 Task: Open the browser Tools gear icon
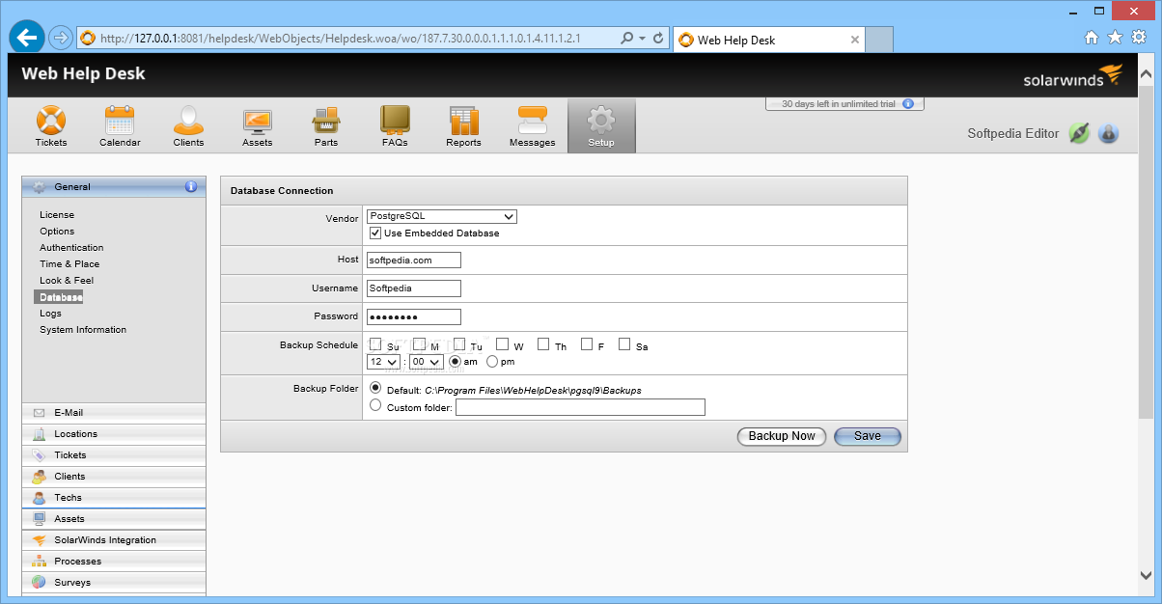tap(1138, 38)
